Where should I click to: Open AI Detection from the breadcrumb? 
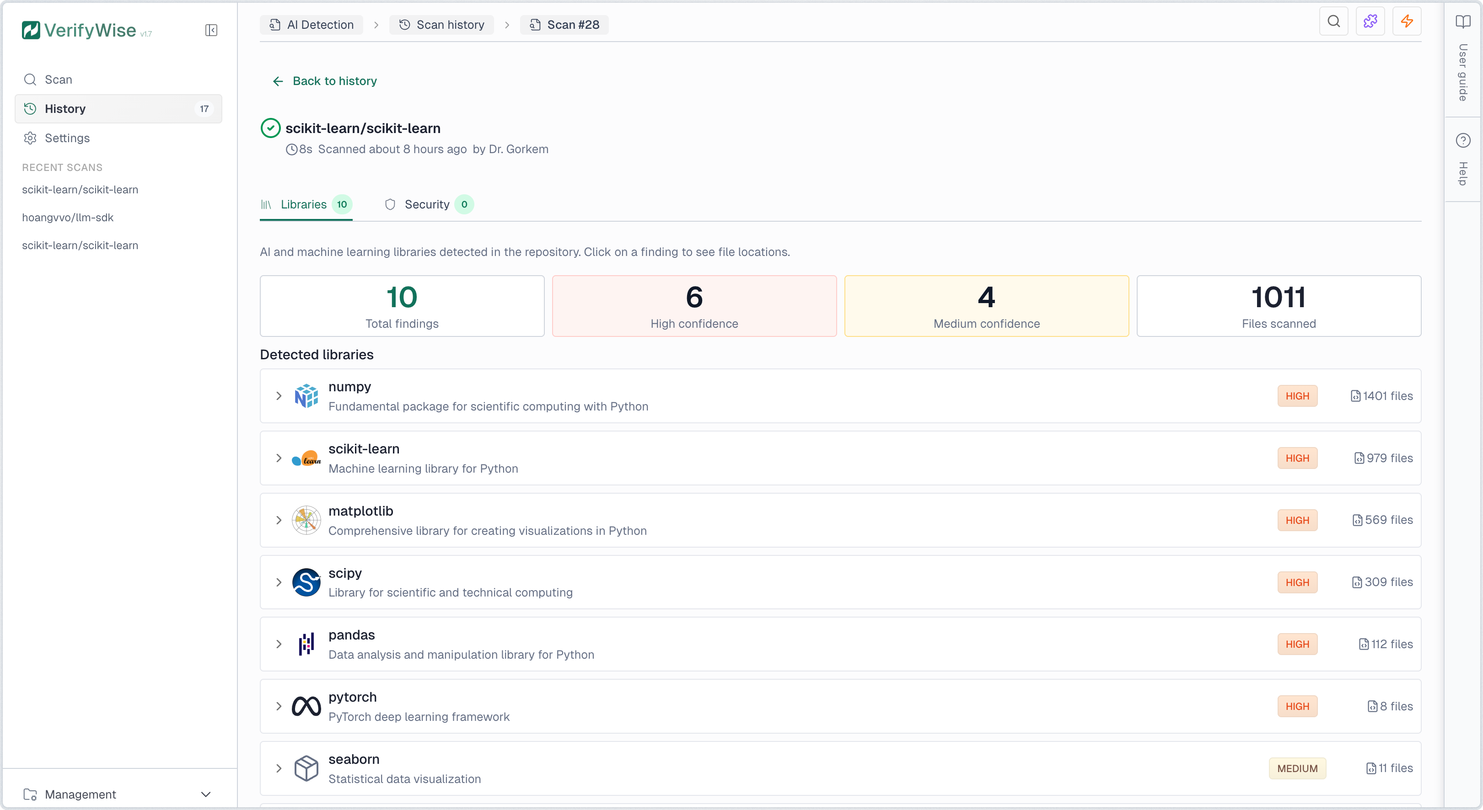click(x=311, y=24)
